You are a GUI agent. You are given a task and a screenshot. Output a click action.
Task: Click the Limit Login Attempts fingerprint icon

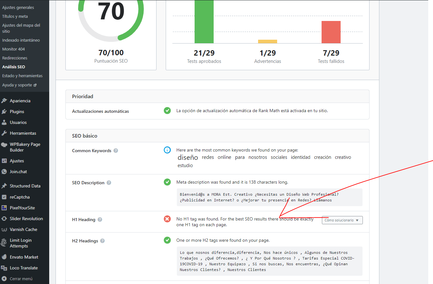click(x=4, y=243)
